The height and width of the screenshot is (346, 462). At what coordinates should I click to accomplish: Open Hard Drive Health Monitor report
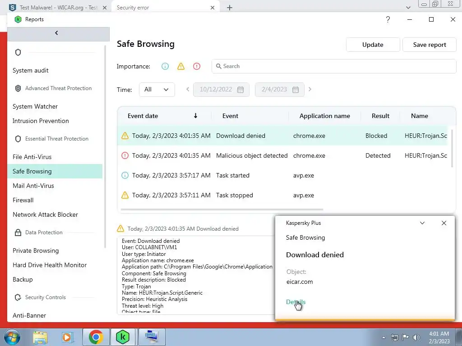click(x=50, y=265)
